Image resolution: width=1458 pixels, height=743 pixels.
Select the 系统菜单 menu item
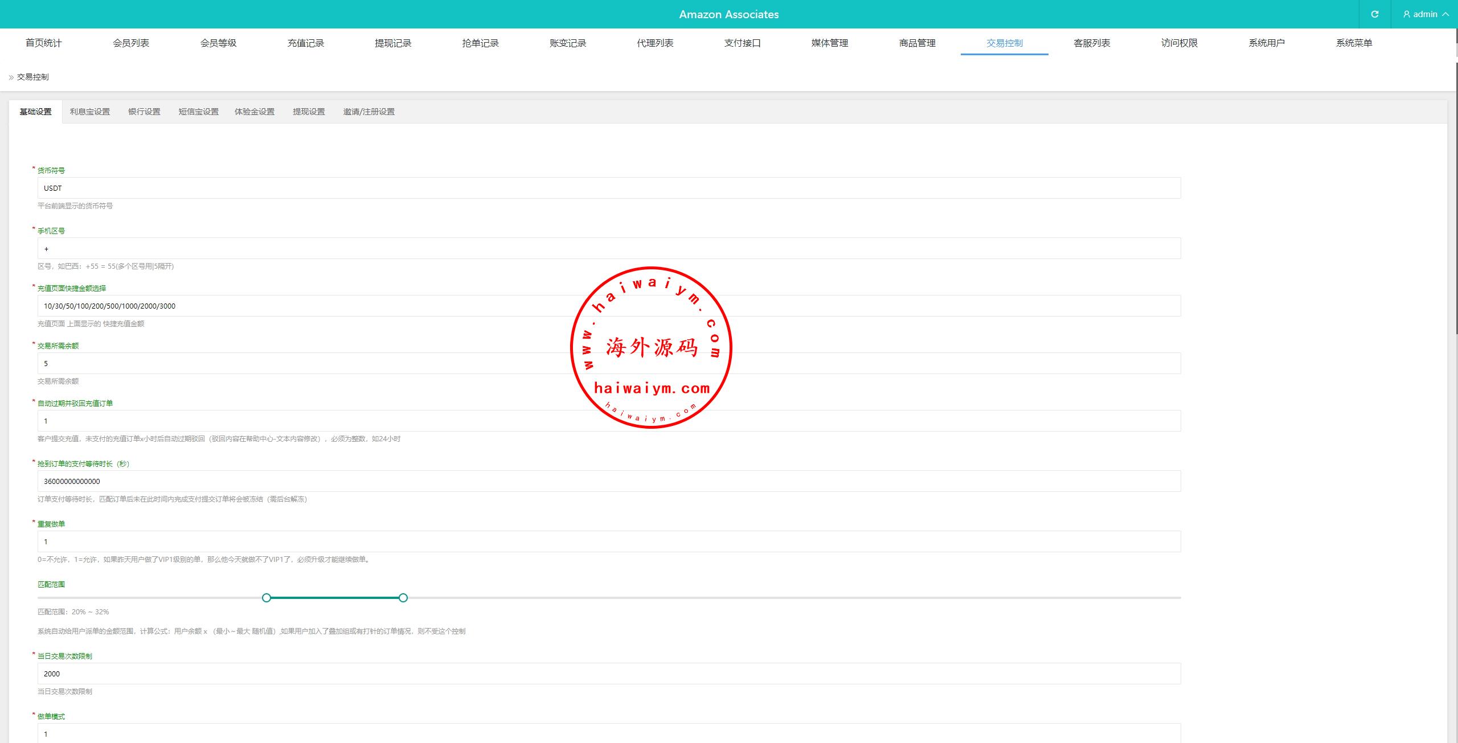coord(1354,43)
